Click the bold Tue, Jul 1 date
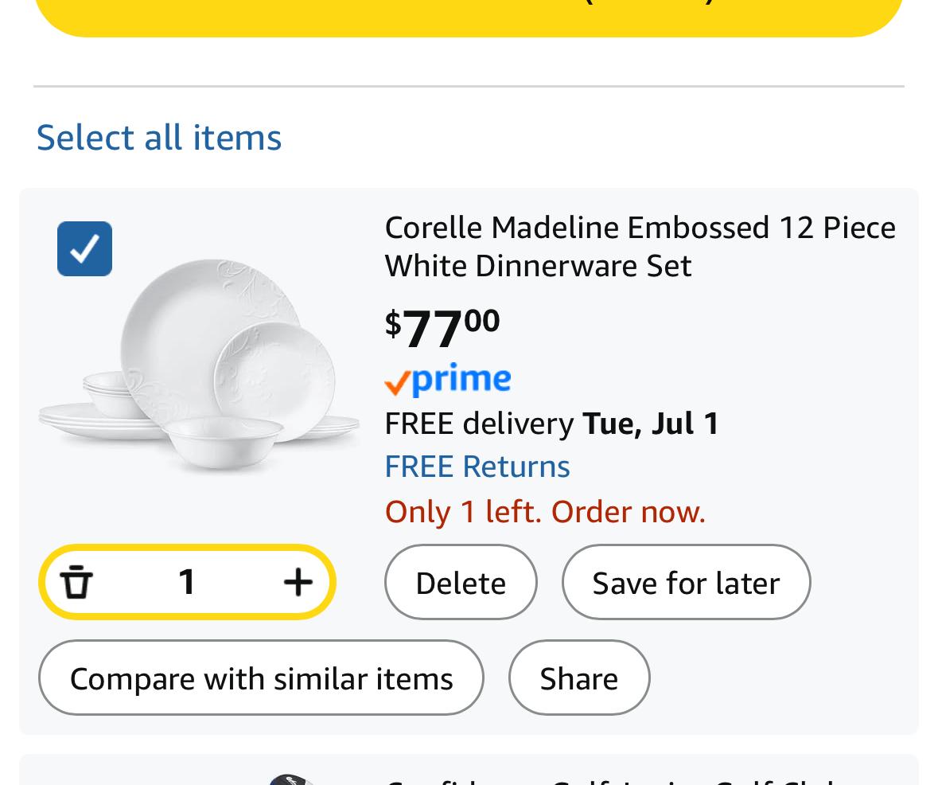This screenshot has width=938, height=785. point(651,423)
